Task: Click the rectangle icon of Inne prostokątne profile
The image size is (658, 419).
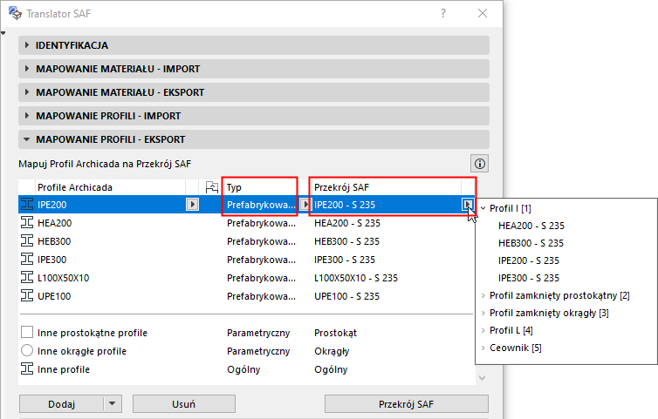Action: (27, 332)
